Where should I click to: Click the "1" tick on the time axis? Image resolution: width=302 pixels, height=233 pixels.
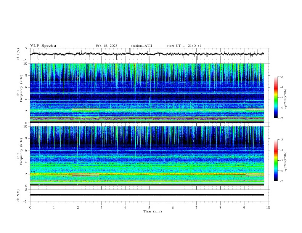point(54,207)
